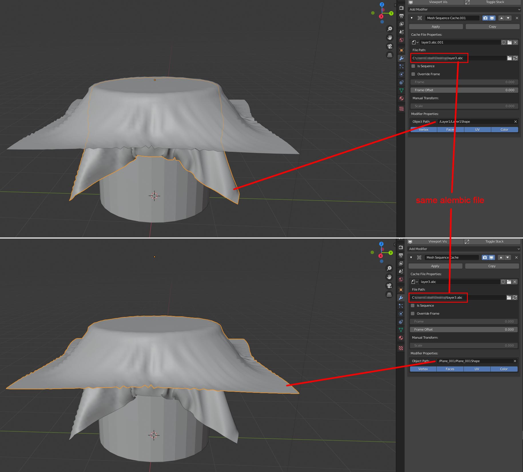This screenshot has width=523, height=472.
Task: Open the Add Modifier dropdown
Action: [463, 9]
